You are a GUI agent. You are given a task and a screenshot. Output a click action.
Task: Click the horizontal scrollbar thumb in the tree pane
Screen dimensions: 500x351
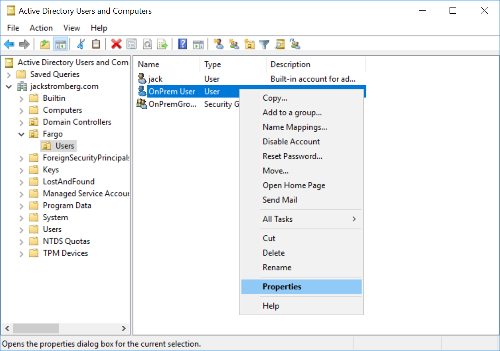[36, 328]
